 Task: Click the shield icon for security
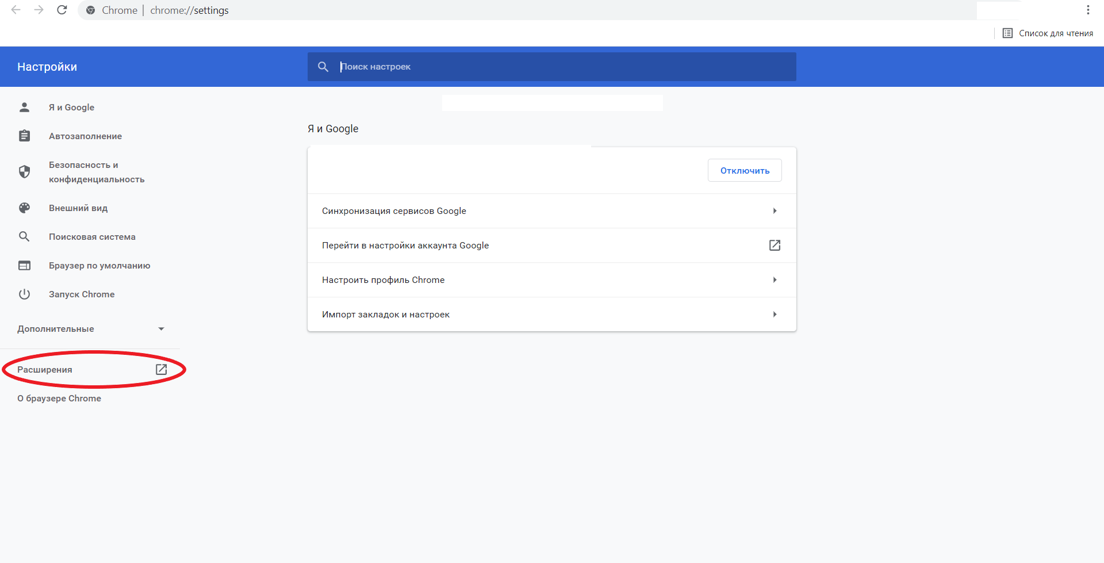click(24, 172)
